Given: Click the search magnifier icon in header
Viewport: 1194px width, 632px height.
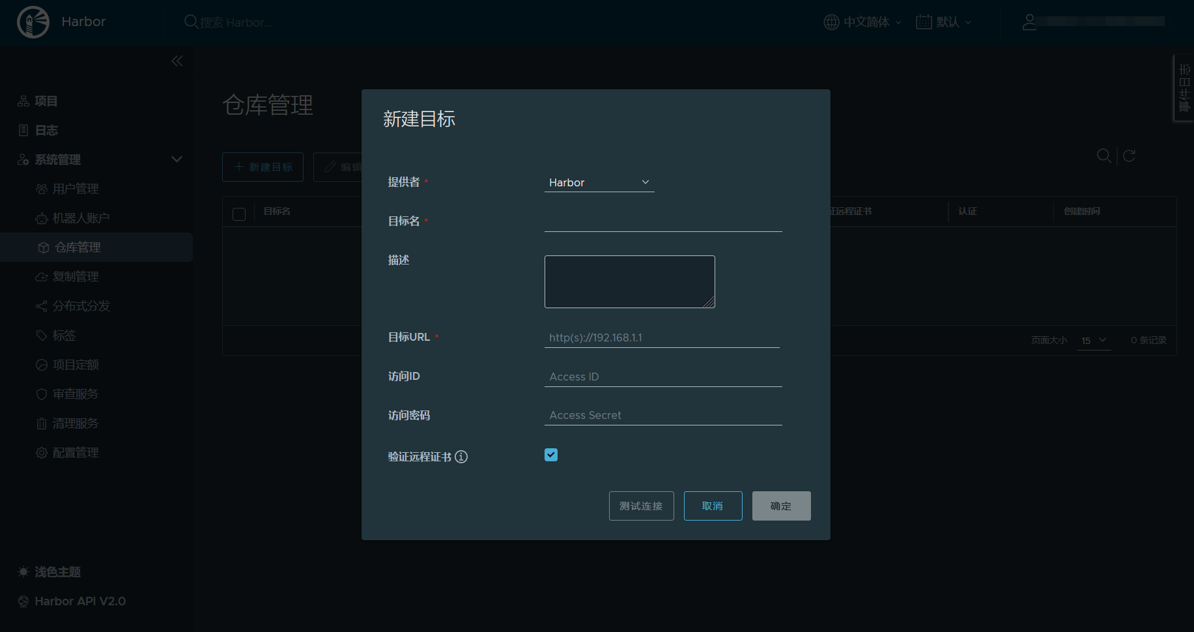Looking at the screenshot, I should click(x=191, y=22).
